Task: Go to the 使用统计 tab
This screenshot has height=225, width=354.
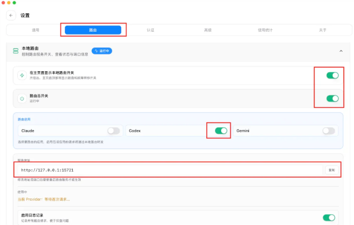Action: [x=265, y=30]
